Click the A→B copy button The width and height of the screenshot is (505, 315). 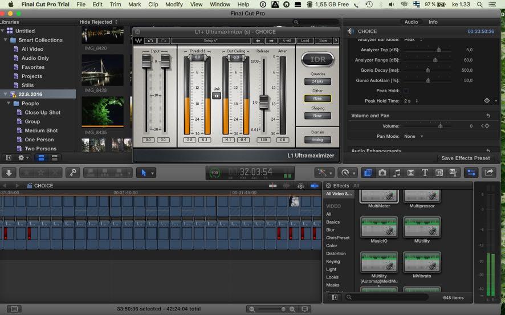click(x=286, y=41)
